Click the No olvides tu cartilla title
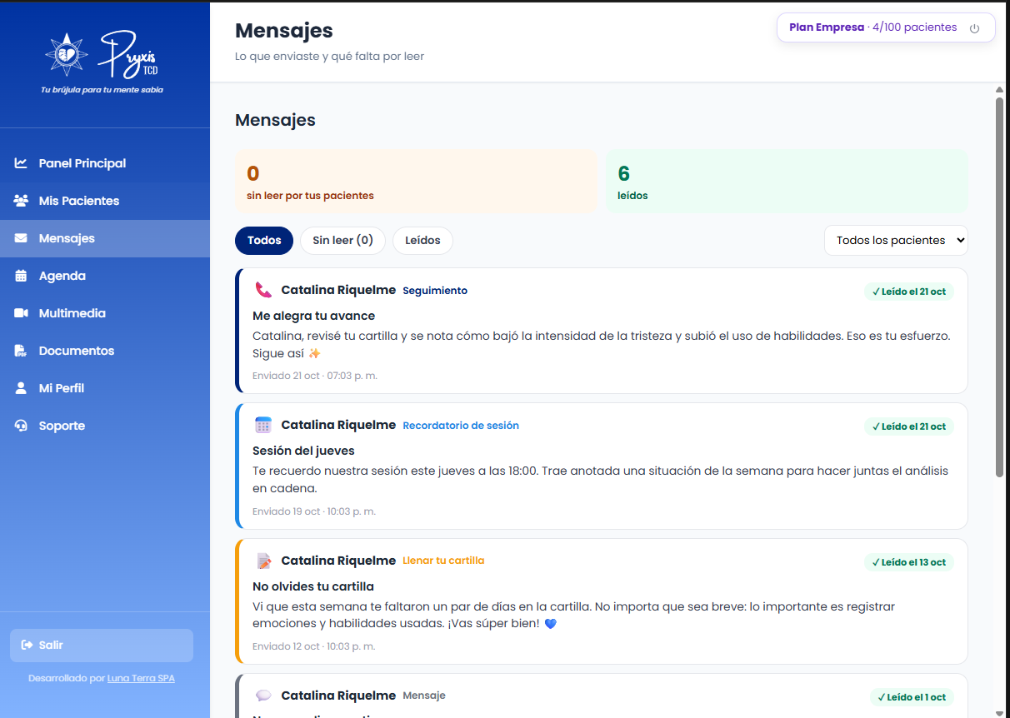Viewport: 1010px width, 718px height. click(313, 586)
